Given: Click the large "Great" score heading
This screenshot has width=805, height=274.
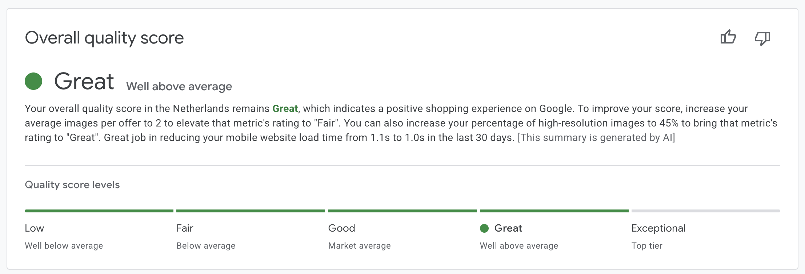Looking at the screenshot, I should [84, 81].
